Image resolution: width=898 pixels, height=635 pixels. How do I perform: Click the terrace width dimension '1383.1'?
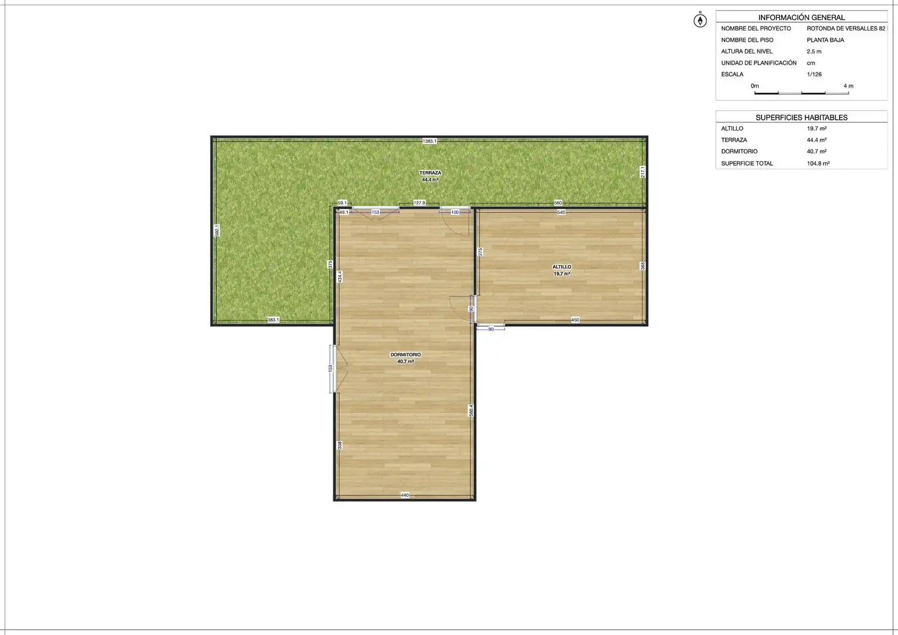click(x=429, y=141)
